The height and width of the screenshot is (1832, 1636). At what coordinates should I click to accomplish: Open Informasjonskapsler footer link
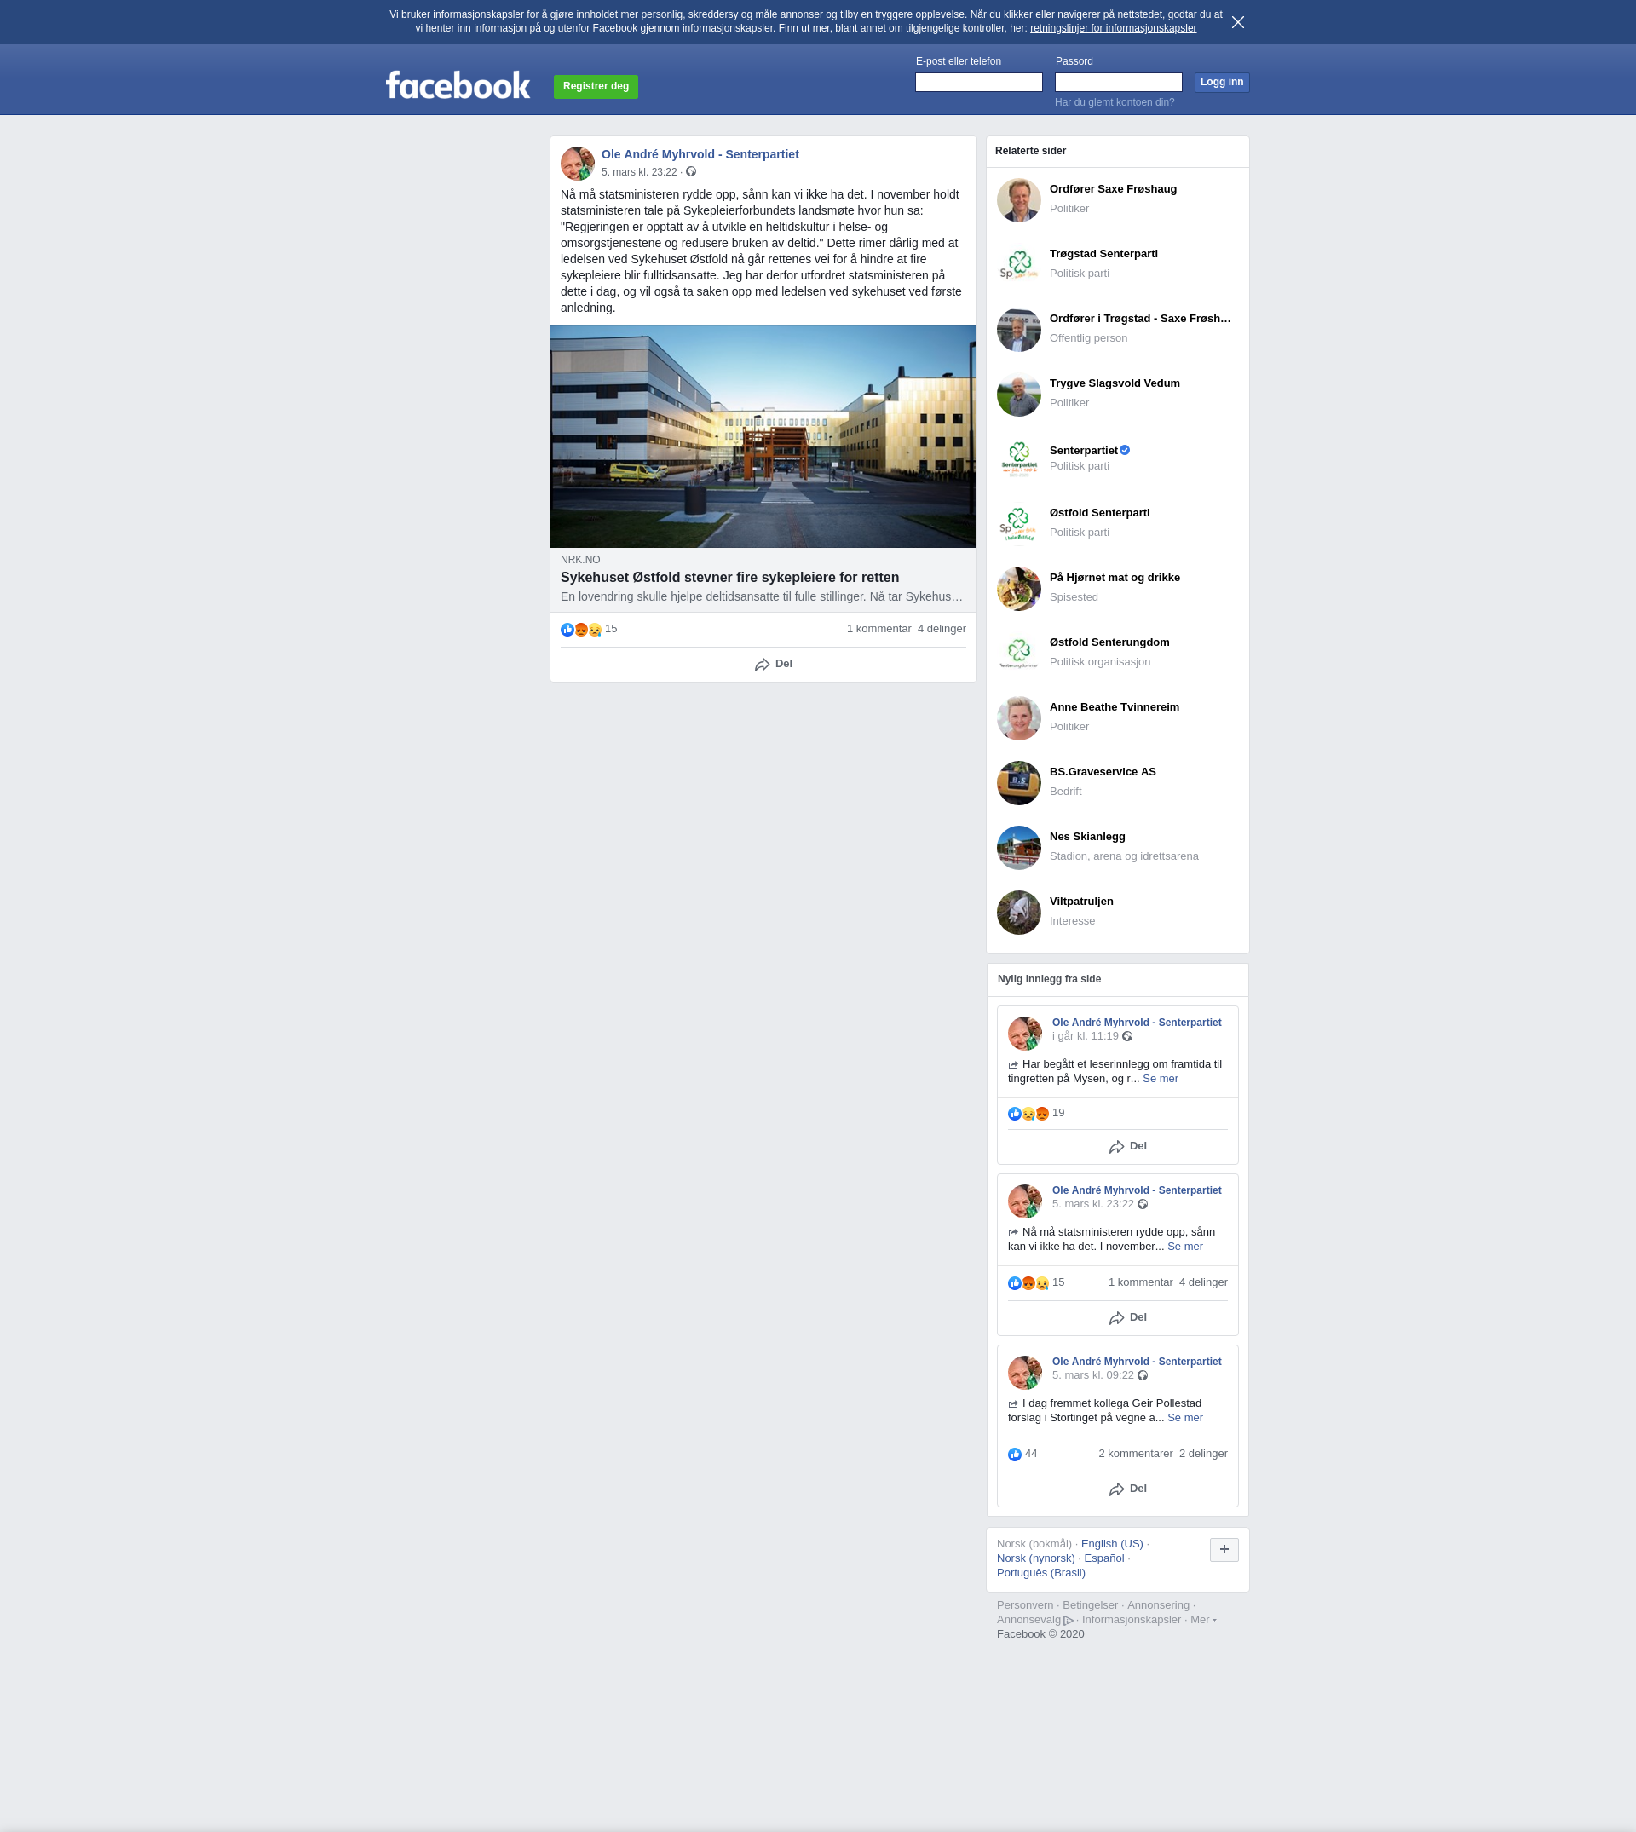[1131, 1620]
